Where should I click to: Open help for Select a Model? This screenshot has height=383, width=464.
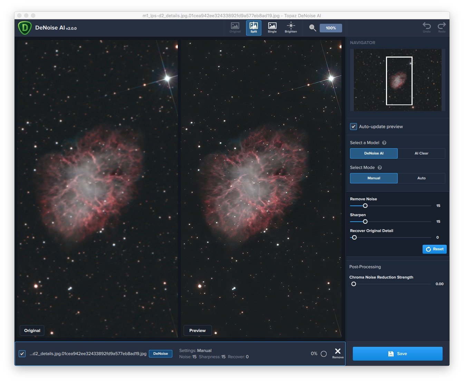(x=384, y=143)
